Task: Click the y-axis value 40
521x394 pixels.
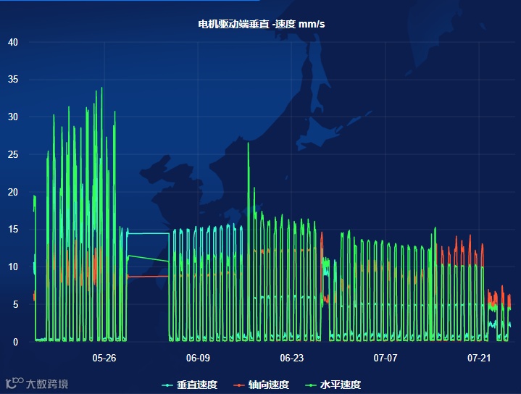Action: (13, 42)
